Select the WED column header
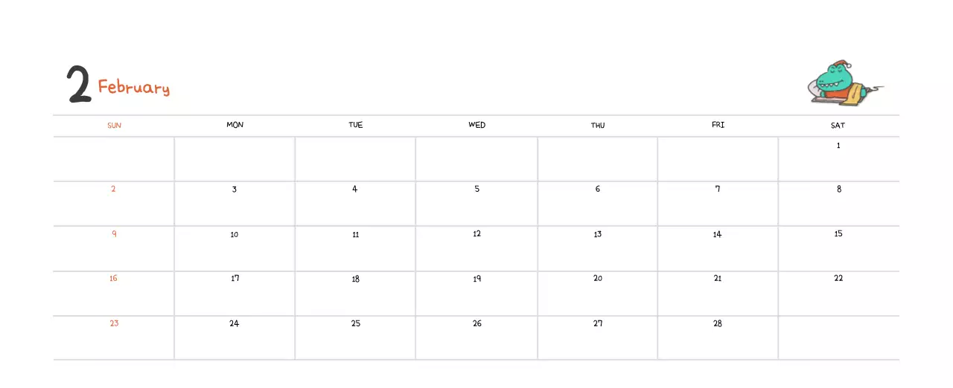The height and width of the screenshot is (388, 953). point(476,125)
